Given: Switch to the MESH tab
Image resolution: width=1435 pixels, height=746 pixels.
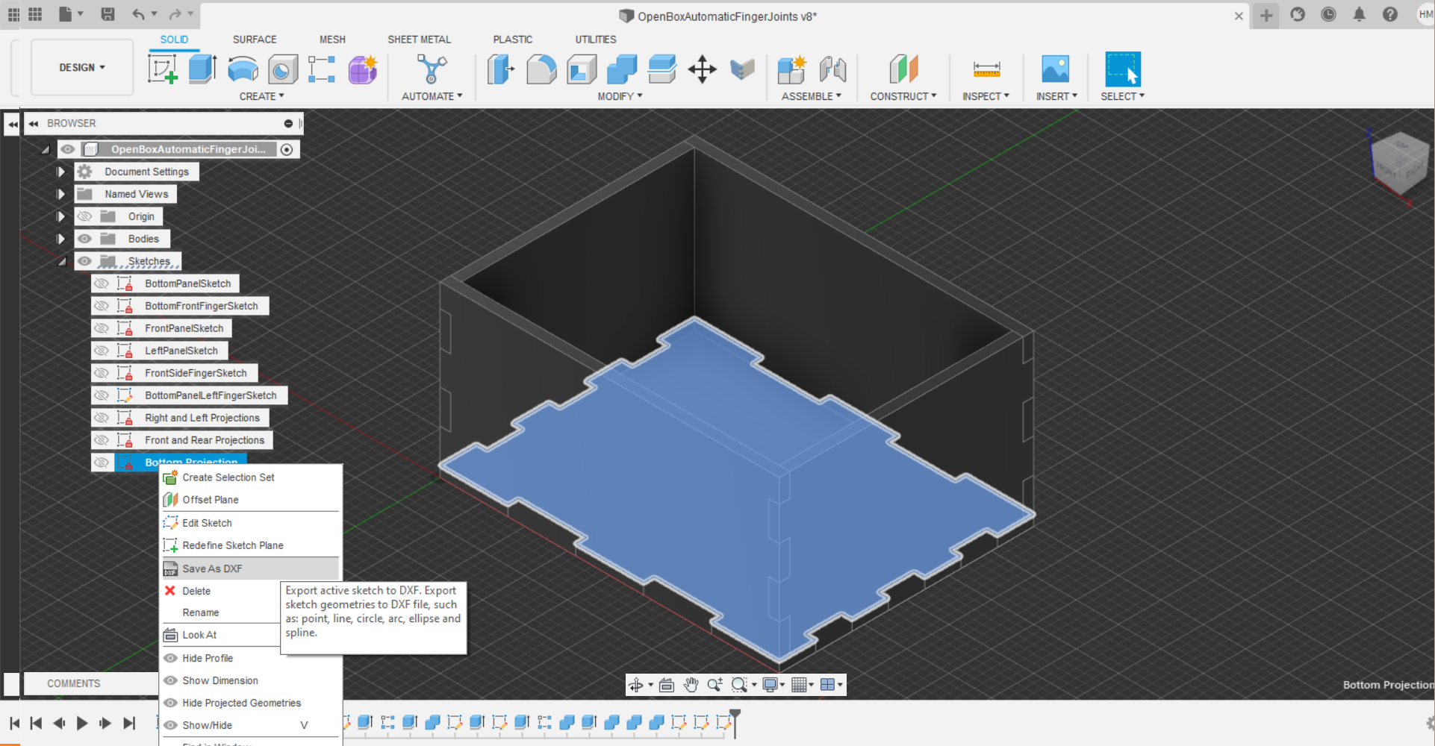Looking at the screenshot, I should click(332, 40).
